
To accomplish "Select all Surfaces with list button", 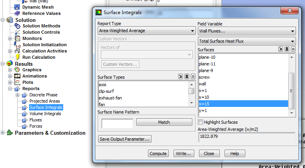I will coord(287,49).
